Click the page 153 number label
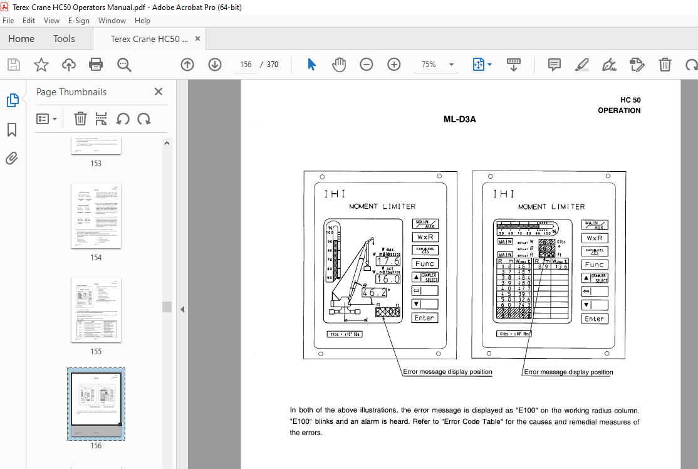This screenshot has width=698, height=469. 96,164
